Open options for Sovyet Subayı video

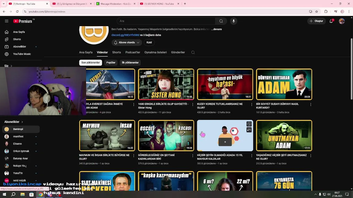tap(311, 105)
